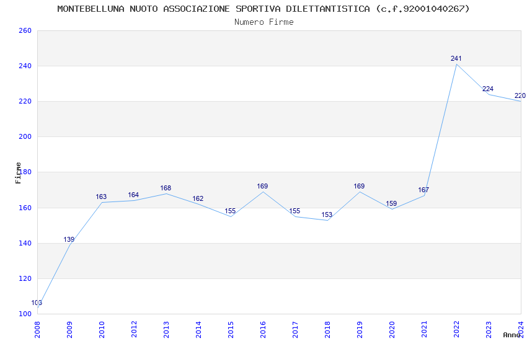Click the x-axis year 2016
The height and width of the screenshot is (341, 527).
pos(263,330)
